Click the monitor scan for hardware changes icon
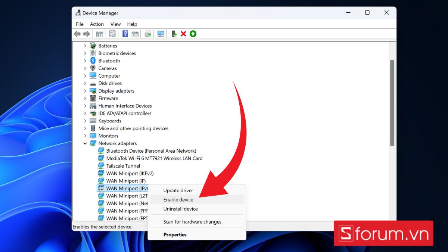The image size is (448, 252). coord(161,34)
